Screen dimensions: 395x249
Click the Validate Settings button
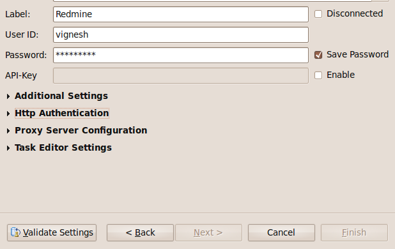pyautogui.click(x=52, y=232)
